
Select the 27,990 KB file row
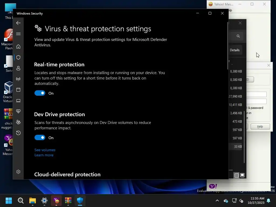coord(236,96)
